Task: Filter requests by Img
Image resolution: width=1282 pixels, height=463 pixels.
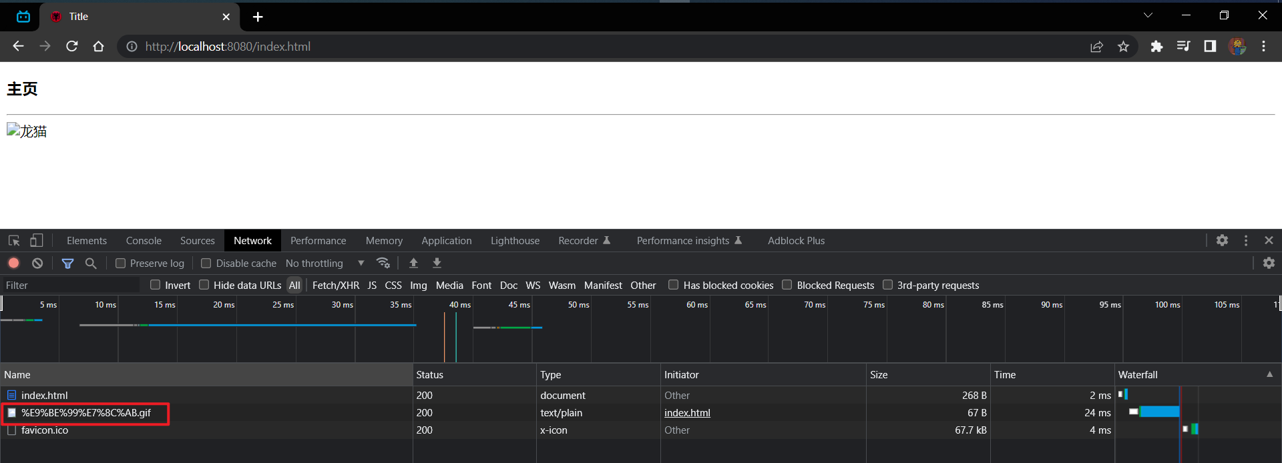Action: pos(419,286)
